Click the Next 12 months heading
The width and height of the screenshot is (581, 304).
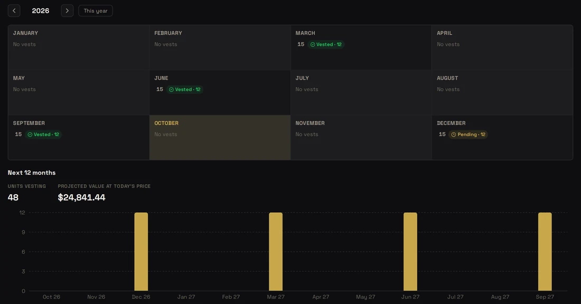tap(32, 173)
